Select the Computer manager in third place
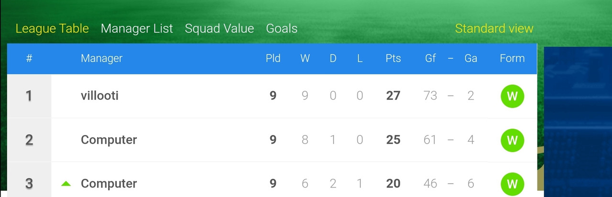The width and height of the screenshot is (612, 197). click(x=109, y=184)
